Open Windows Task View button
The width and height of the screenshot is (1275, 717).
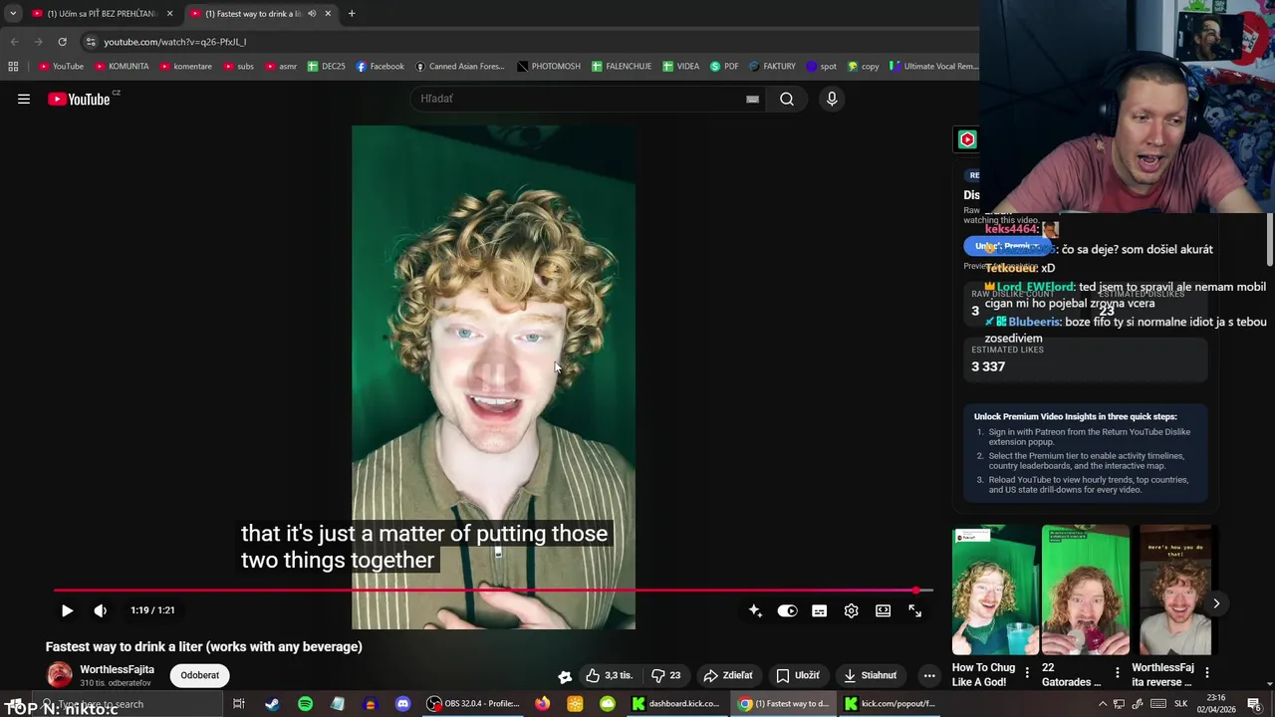pyautogui.click(x=239, y=704)
